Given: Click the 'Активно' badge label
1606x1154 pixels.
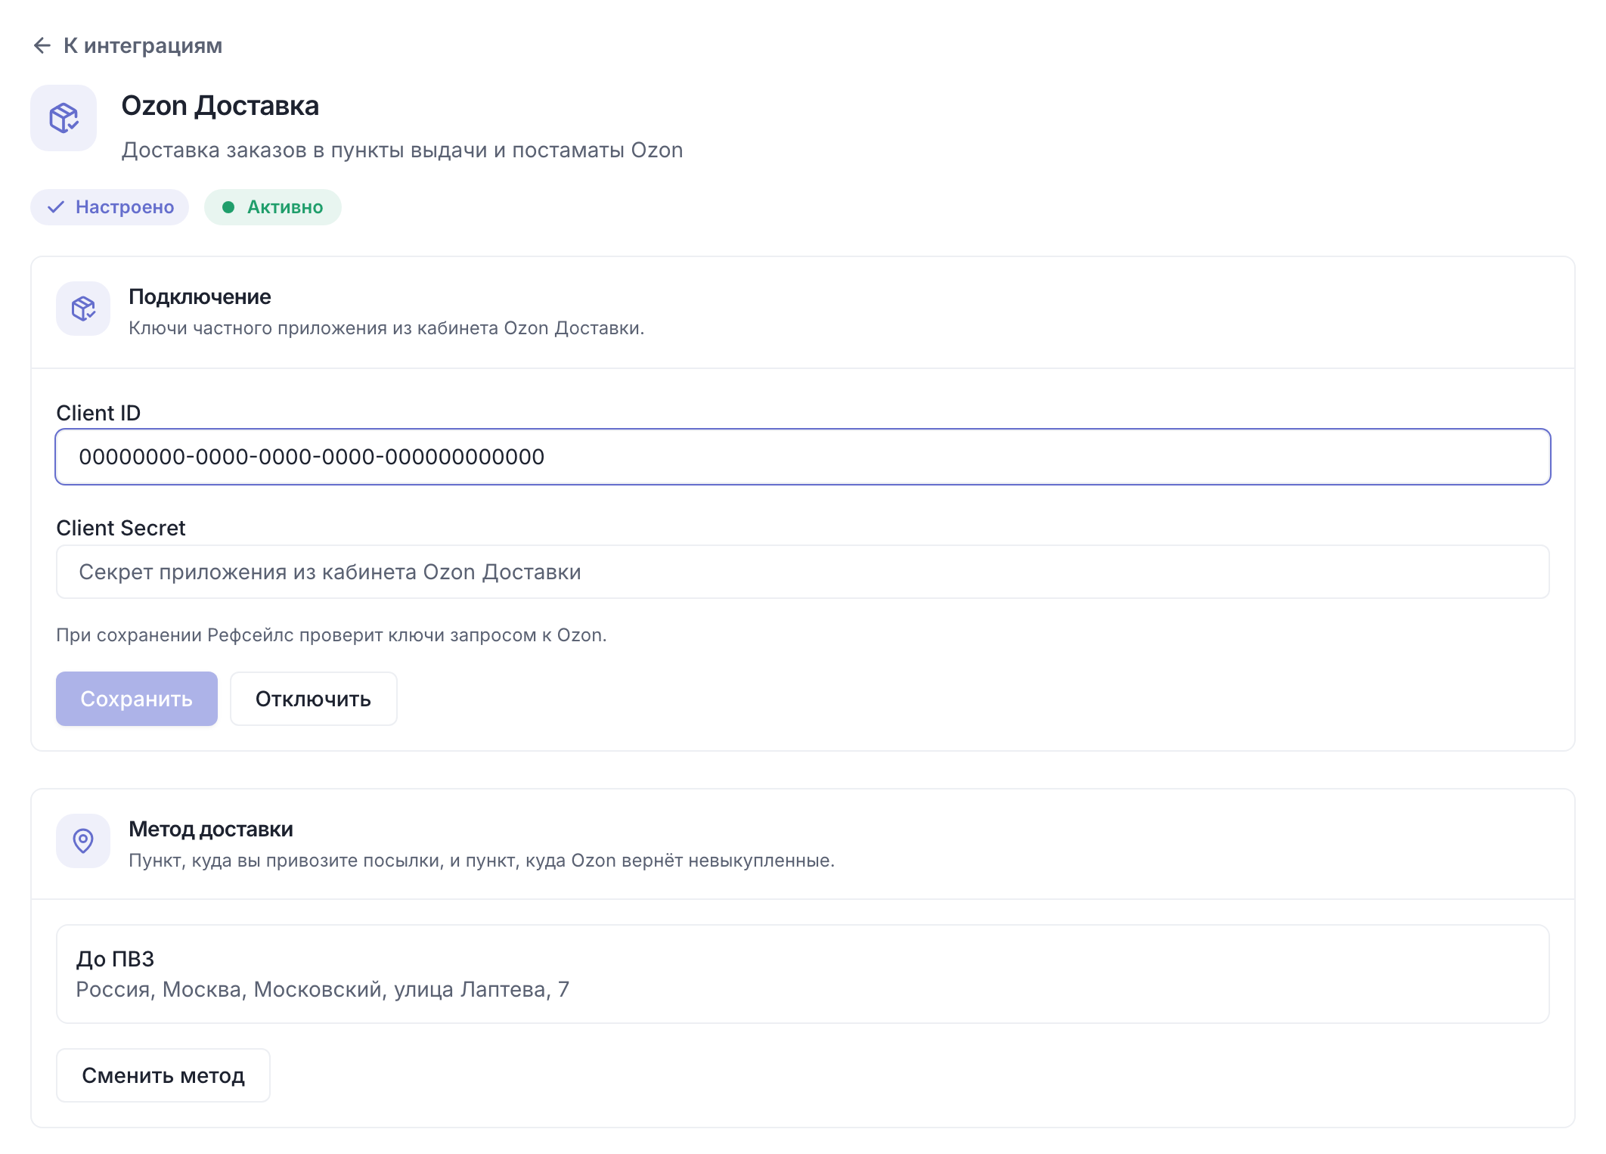Looking at the screenshot, I should click(285, 207).
